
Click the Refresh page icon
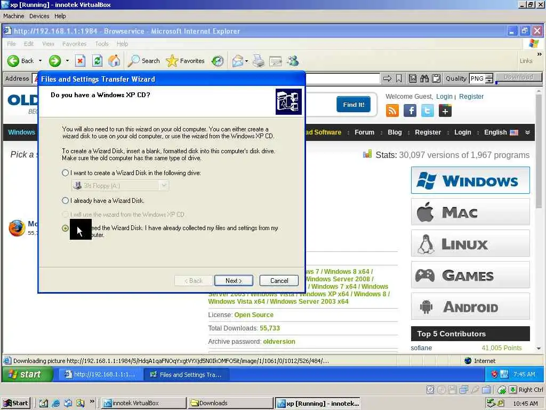pyautogui.click(x=97, y=61)
